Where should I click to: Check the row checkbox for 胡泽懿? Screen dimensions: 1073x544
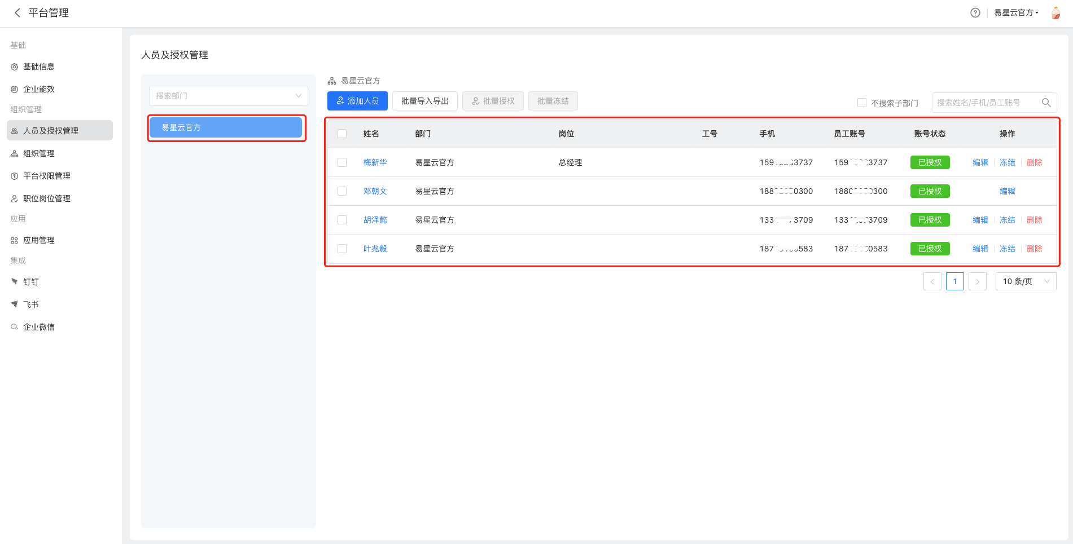coord(342,220)
